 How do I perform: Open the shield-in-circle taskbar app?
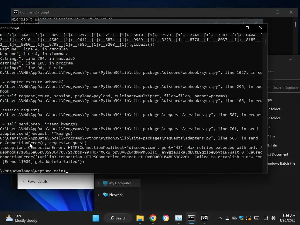166,218
